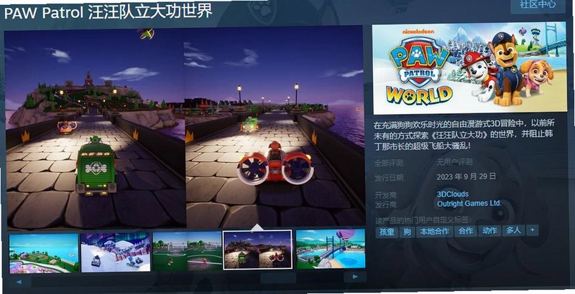Viewport: 575px width, 294px height.
Task: Open the snowy racing screenshot thumbnail
Action: coord(116,252)
